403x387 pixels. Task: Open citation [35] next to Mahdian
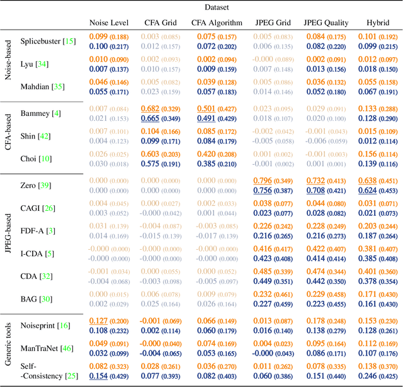58,87
